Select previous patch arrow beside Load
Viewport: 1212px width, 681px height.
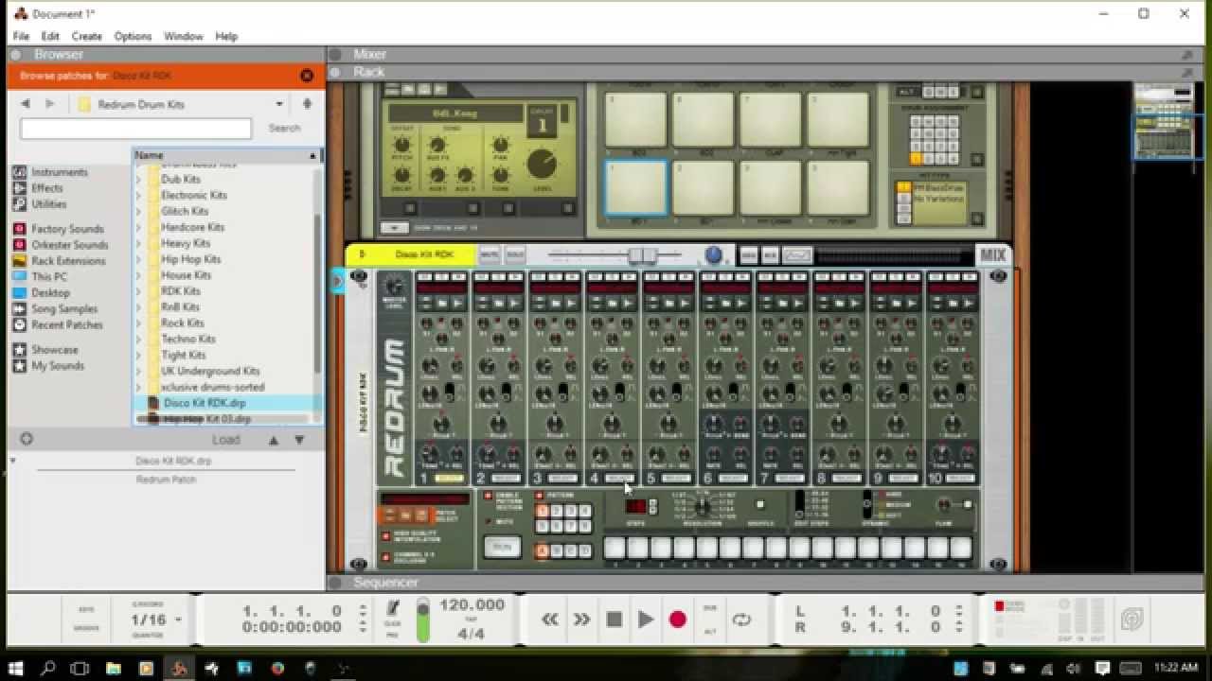pos(274,440)
